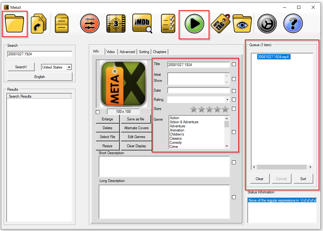Switch to the Chapters tab
The height and width of the screenshot is (231, 323).
159,52
